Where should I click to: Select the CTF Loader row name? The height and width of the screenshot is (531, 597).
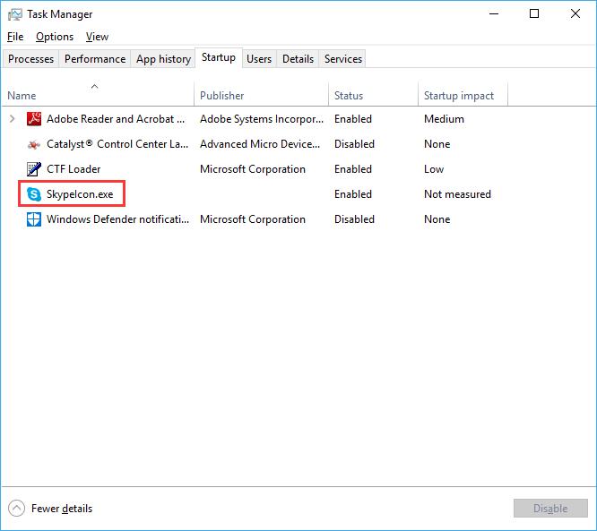pos(74,169)
